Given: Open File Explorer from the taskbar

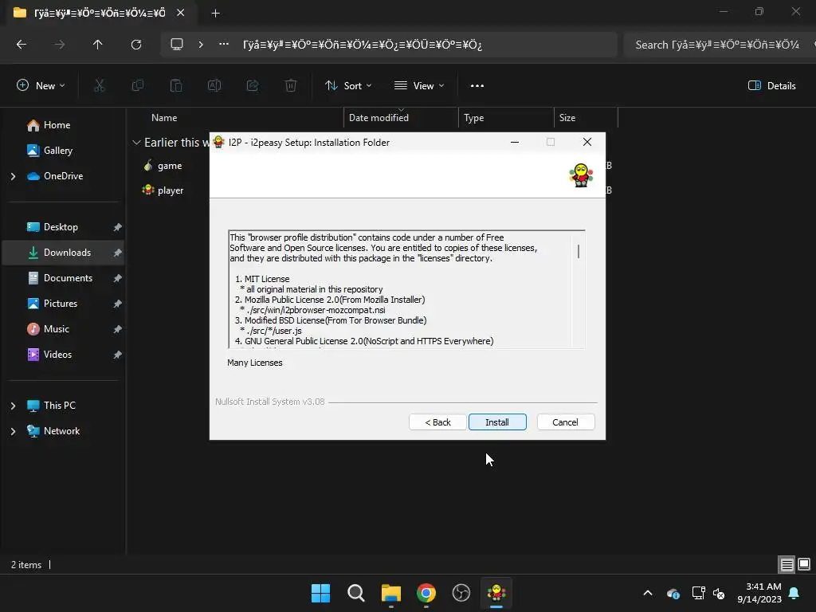Looking at the screenshot, I should 390,593.
